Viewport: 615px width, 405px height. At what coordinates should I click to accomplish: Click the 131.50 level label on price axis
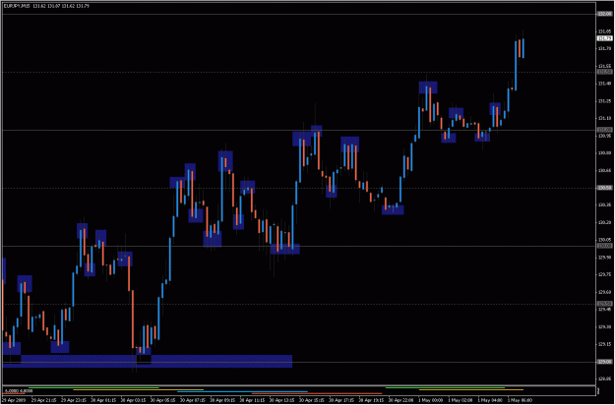pos(604,72)
